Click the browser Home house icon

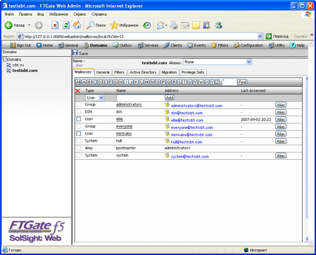point(77,25)
